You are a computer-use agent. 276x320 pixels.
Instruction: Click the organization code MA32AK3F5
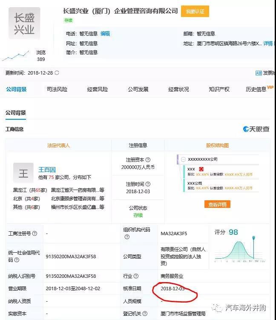click(x=174, y=234)
